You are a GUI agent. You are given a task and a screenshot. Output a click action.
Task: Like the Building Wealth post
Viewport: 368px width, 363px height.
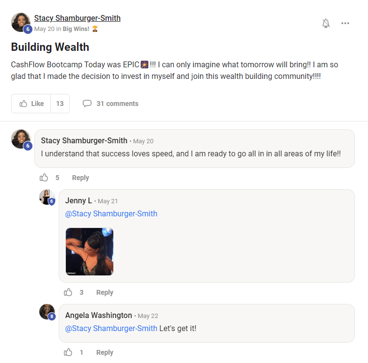(31, 104)
